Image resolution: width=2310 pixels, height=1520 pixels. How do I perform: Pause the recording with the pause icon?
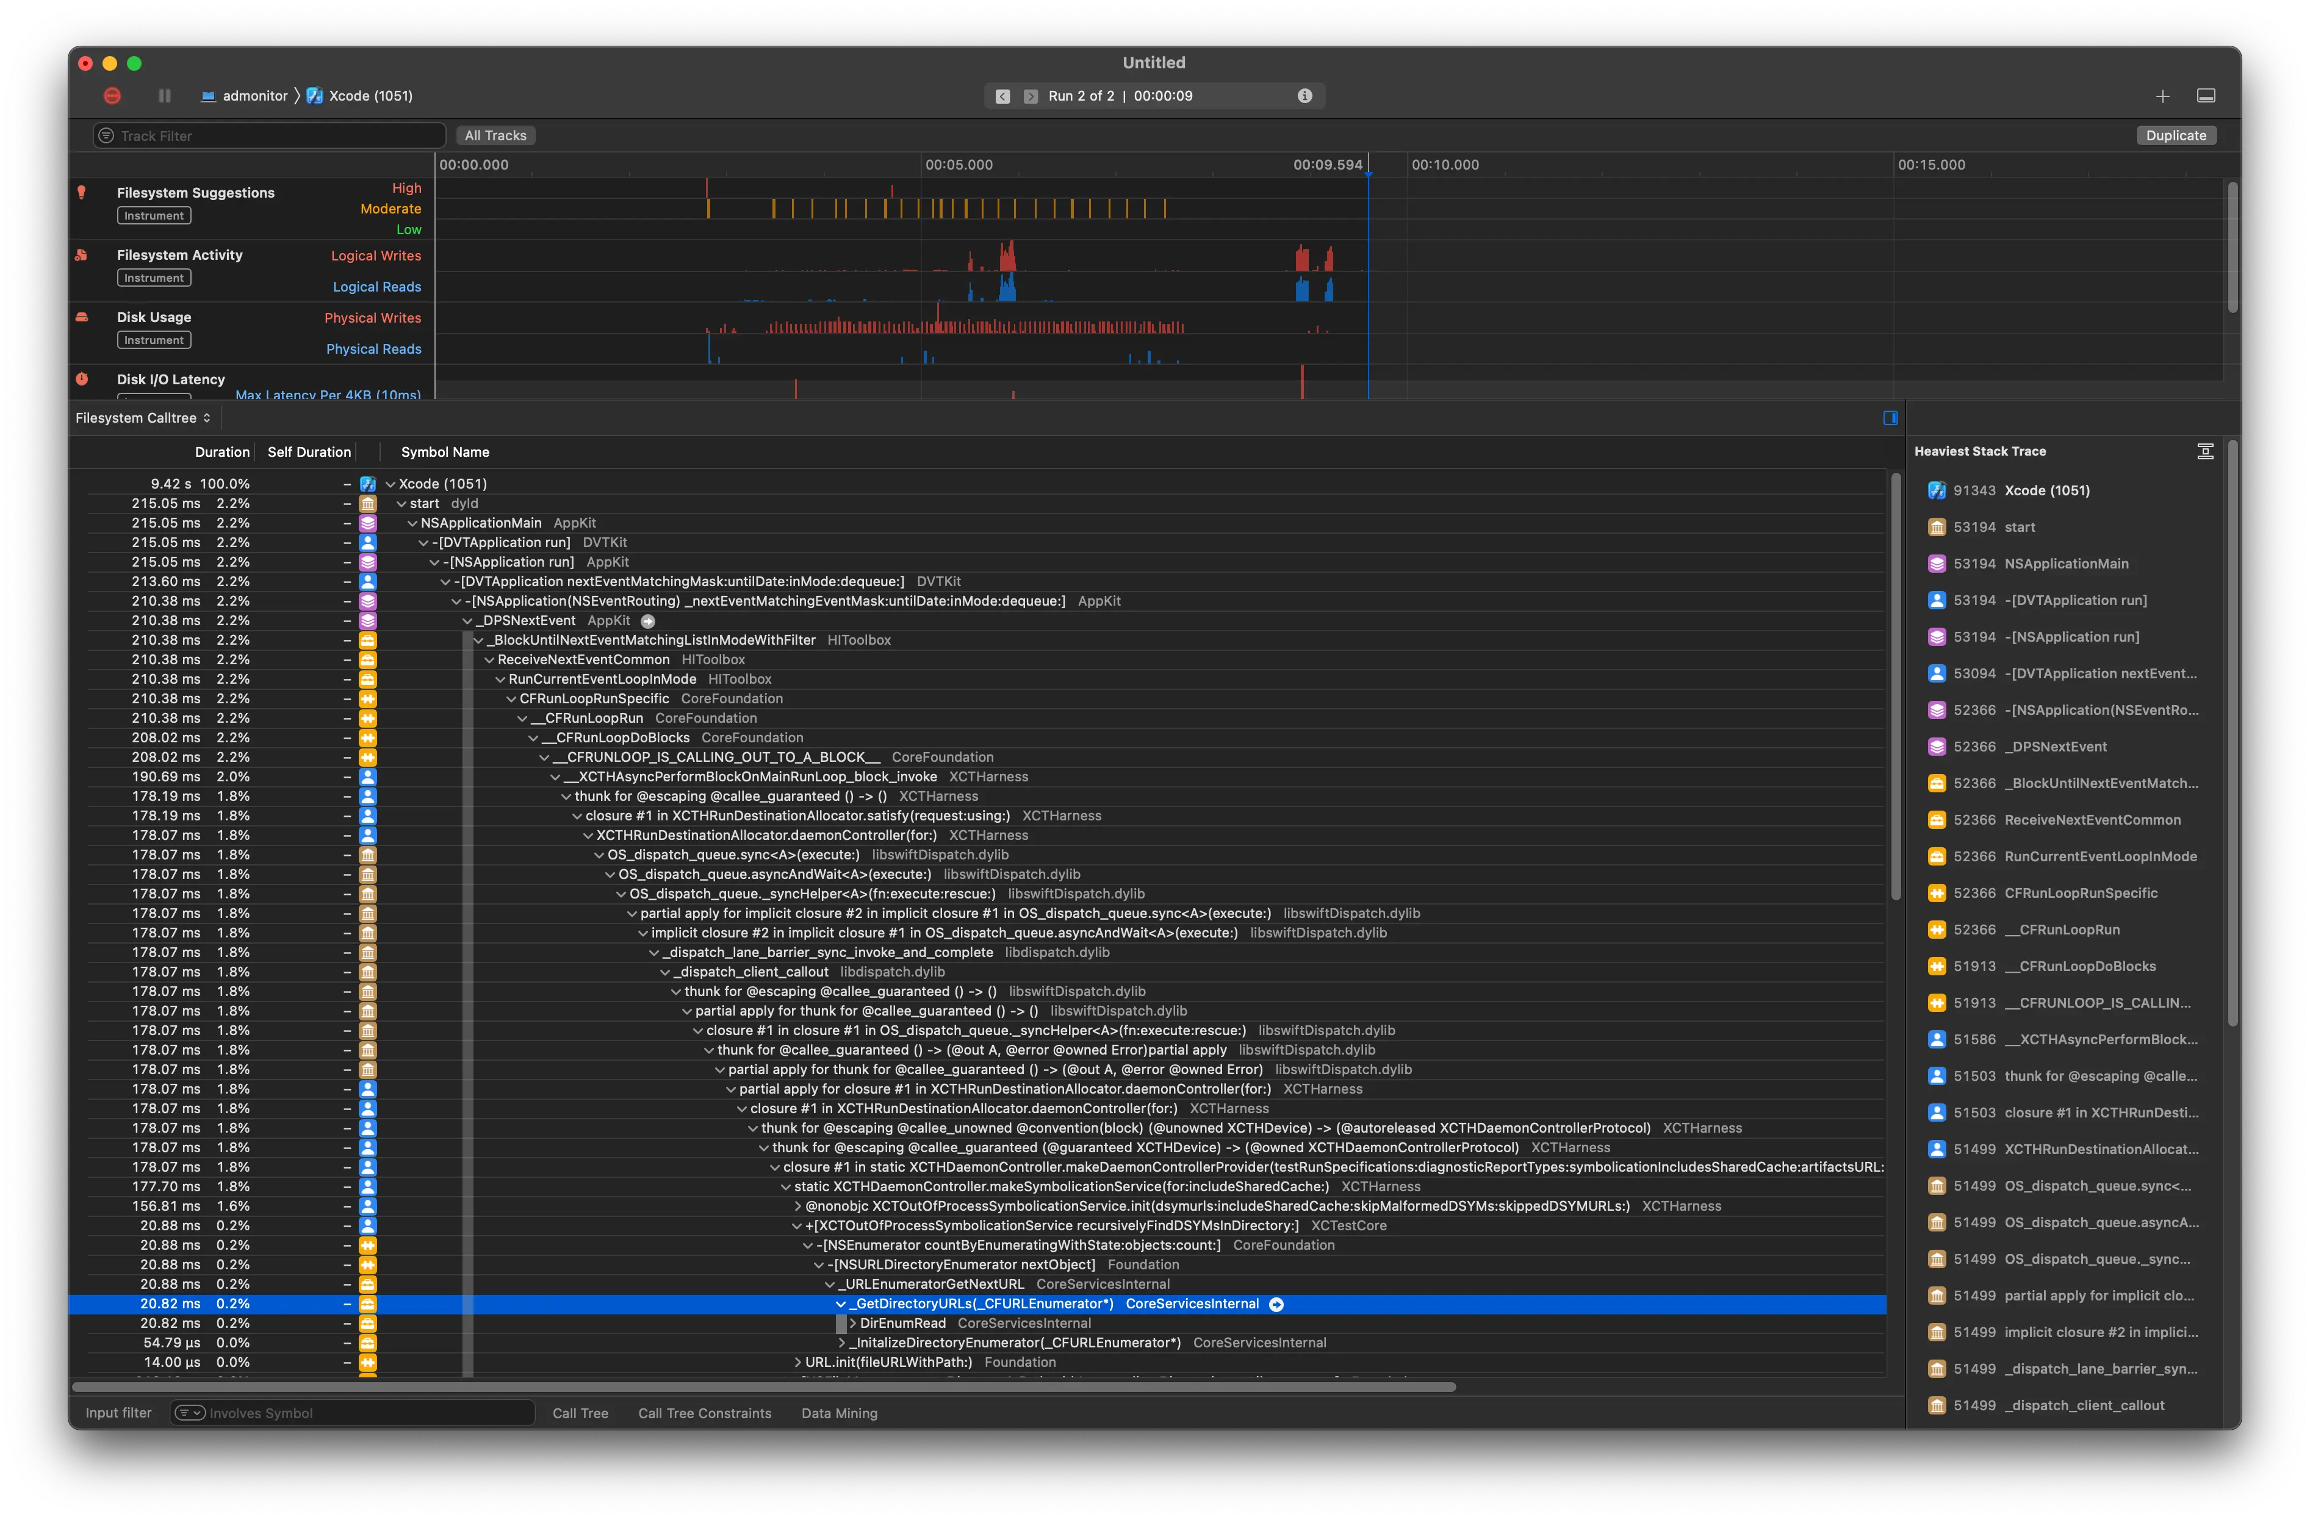coord(164,95)
